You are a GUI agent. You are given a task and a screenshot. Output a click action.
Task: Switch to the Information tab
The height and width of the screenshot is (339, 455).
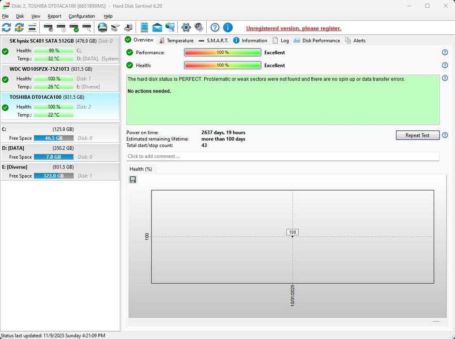pyautogui.click(x=250, y=40)
